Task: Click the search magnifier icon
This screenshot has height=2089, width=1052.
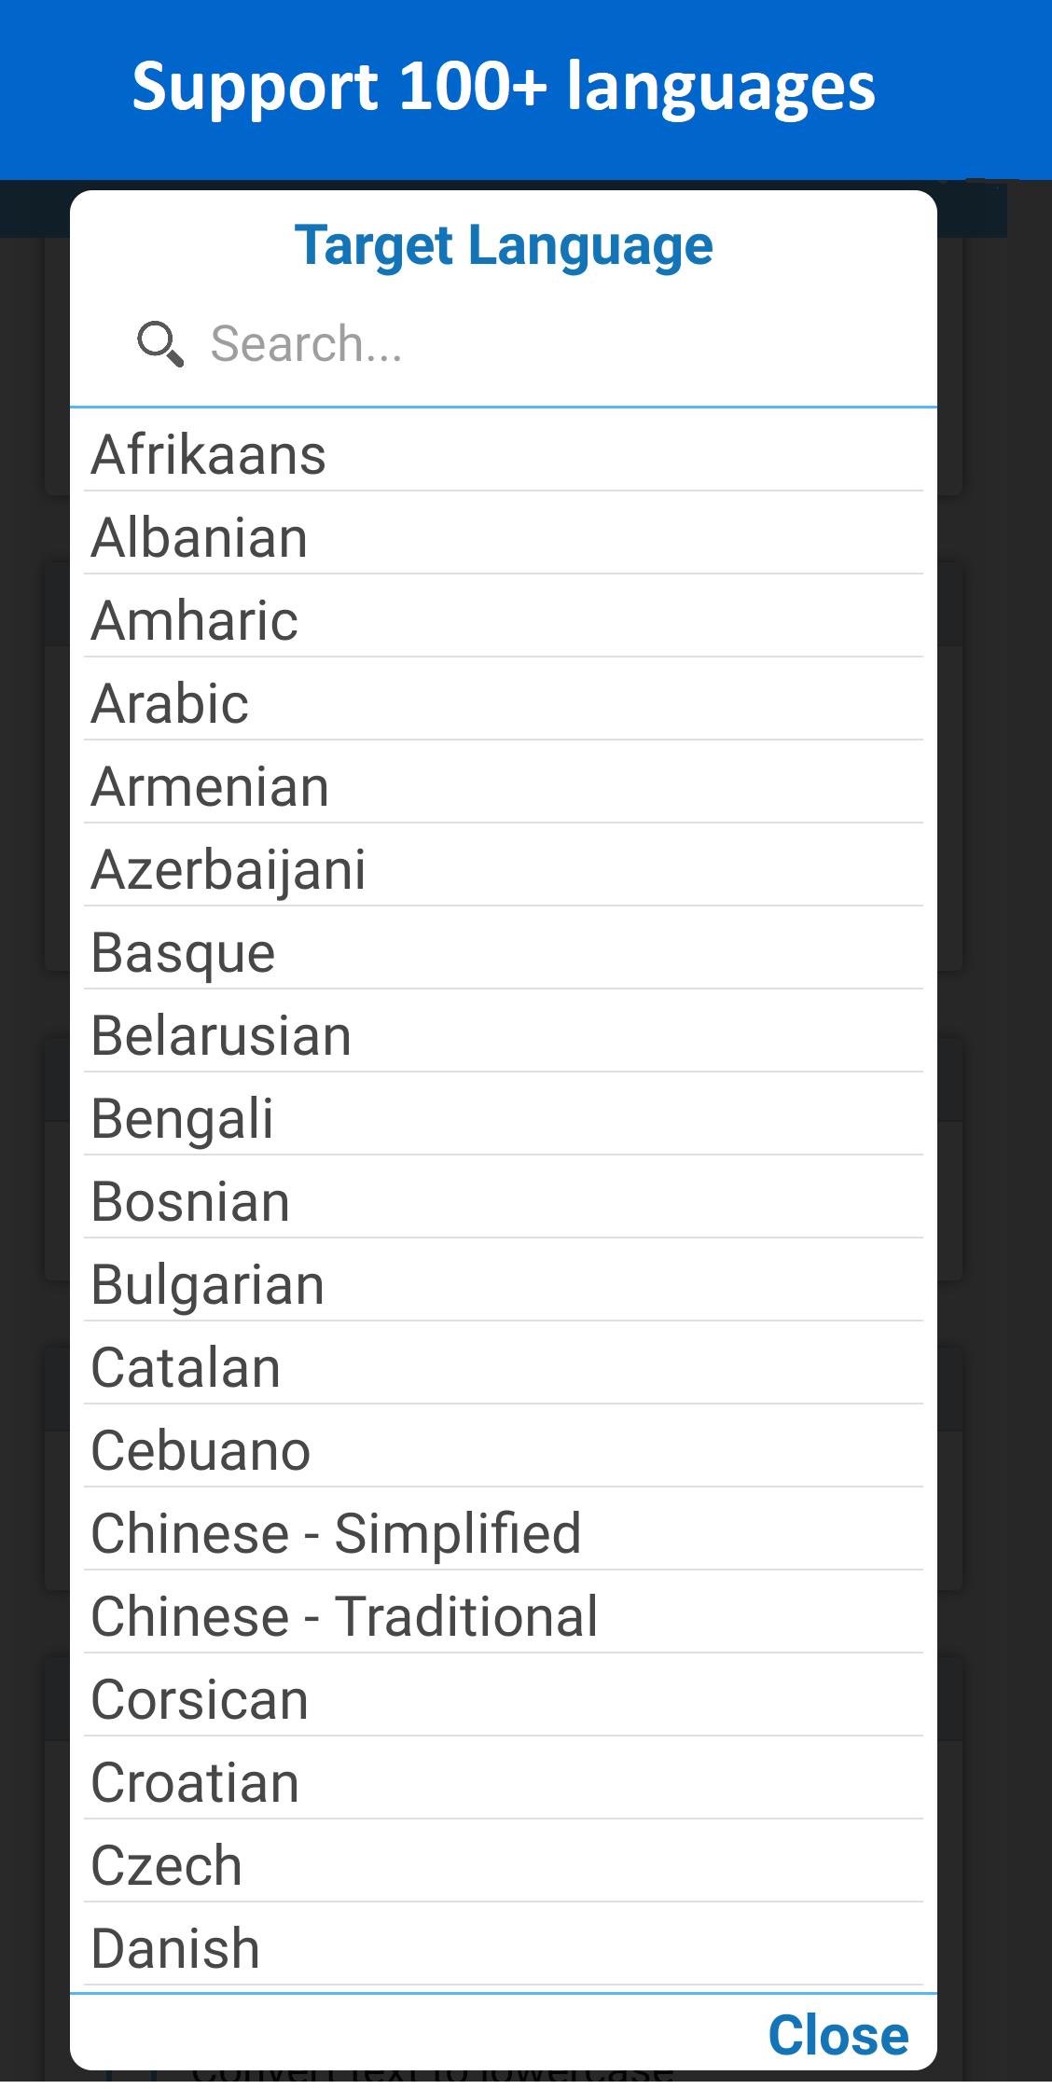Action: tap(160, 344)
